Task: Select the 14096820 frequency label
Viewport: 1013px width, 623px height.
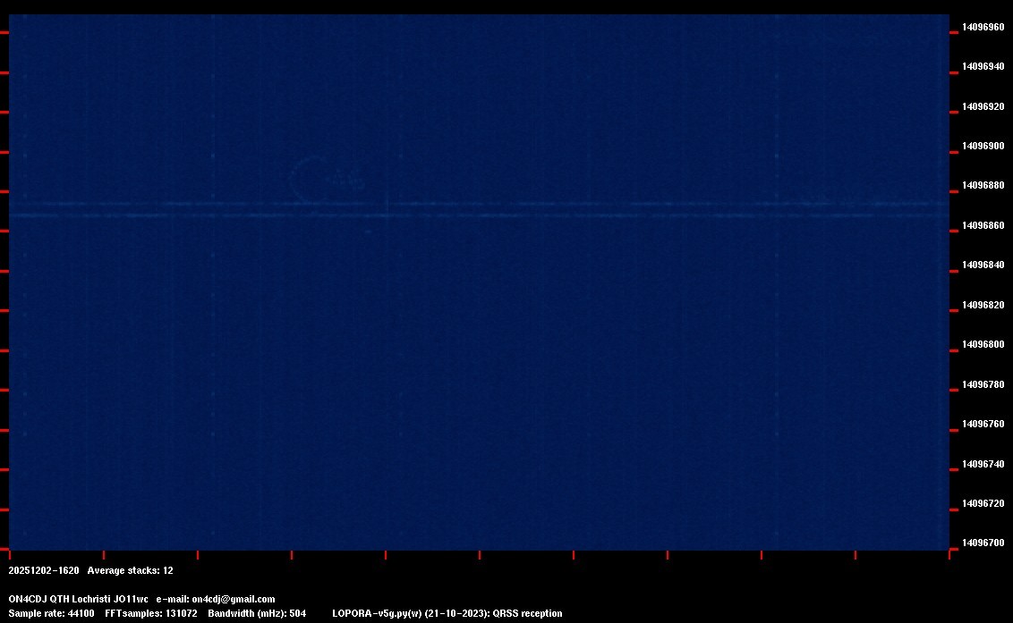Action: click(983, 305)
